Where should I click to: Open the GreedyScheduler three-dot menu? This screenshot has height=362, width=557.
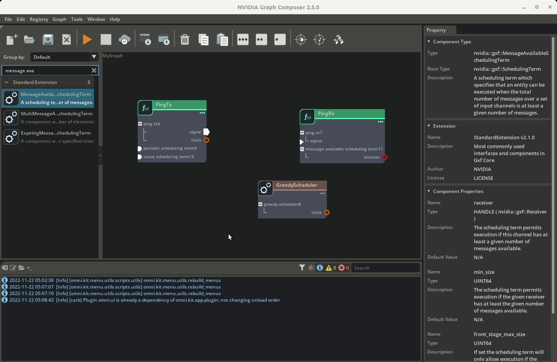click(x=323, y=193)
